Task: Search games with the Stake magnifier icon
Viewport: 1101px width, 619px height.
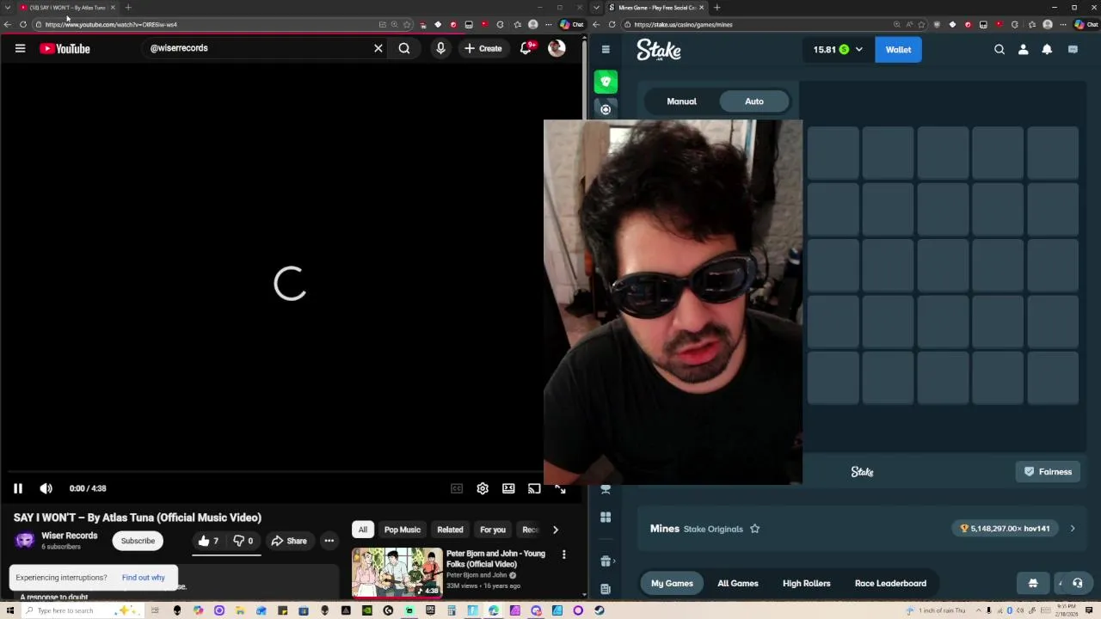Action: (1000, 50)
